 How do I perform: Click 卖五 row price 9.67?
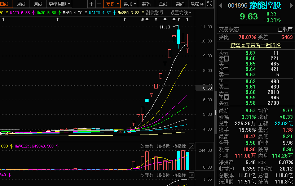tap(251, 53)
